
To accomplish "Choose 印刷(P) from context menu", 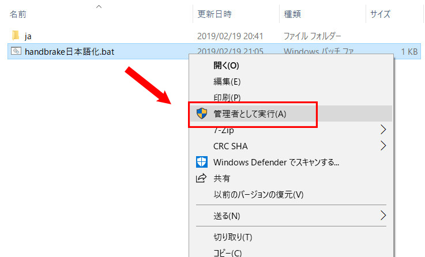I will [x=291, y=97].
